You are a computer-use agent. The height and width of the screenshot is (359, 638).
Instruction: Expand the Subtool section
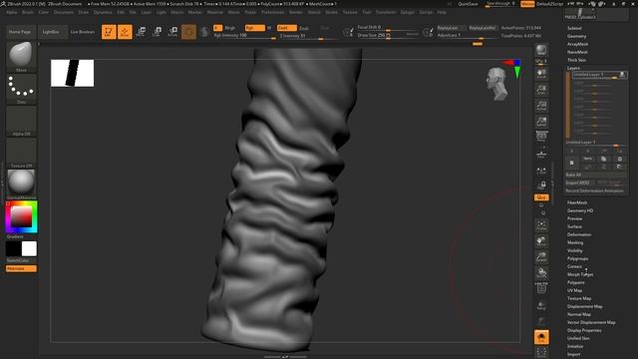(574, 28)
